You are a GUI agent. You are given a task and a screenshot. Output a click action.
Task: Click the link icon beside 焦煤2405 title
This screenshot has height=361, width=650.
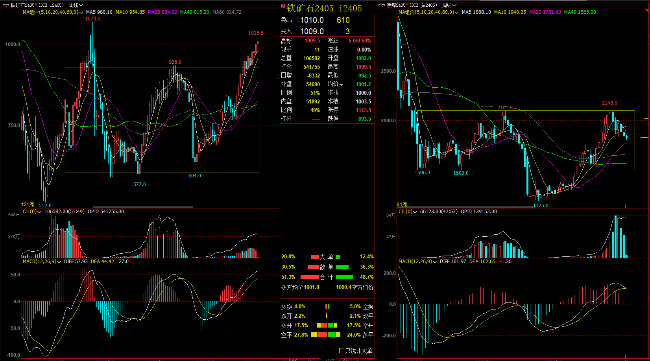click(x=381, y=5)
